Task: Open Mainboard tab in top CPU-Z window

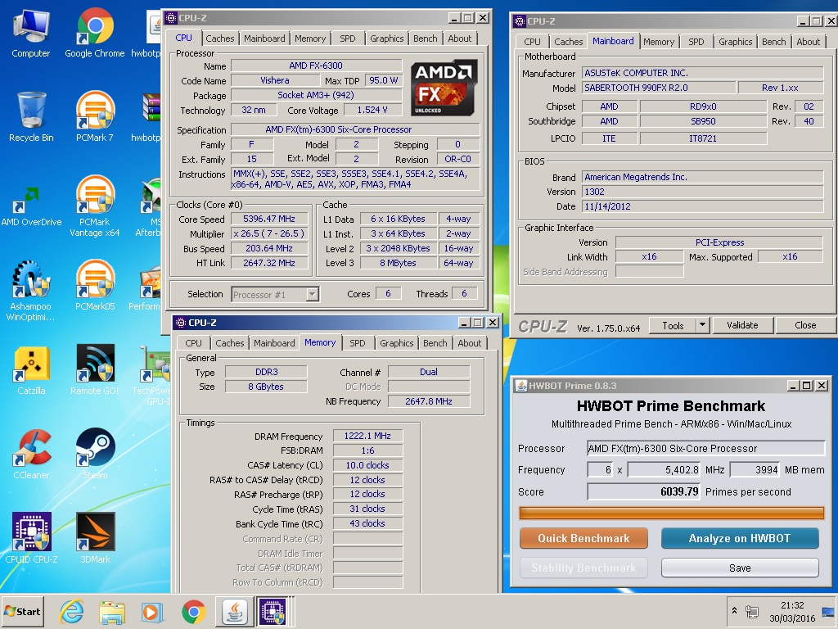Action: (264, 38)
